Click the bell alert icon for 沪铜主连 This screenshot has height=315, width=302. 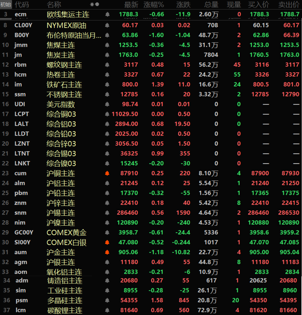click(107, 173)
